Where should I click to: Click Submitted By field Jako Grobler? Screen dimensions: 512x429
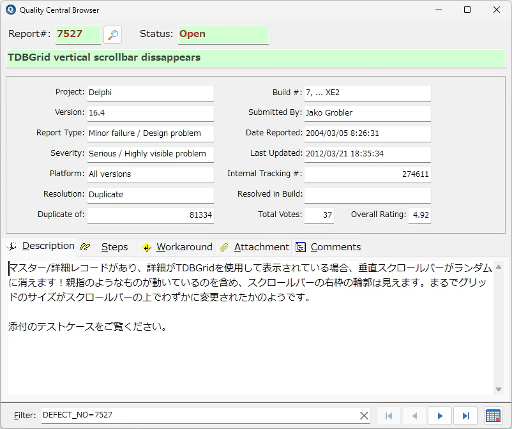point(368,113)
